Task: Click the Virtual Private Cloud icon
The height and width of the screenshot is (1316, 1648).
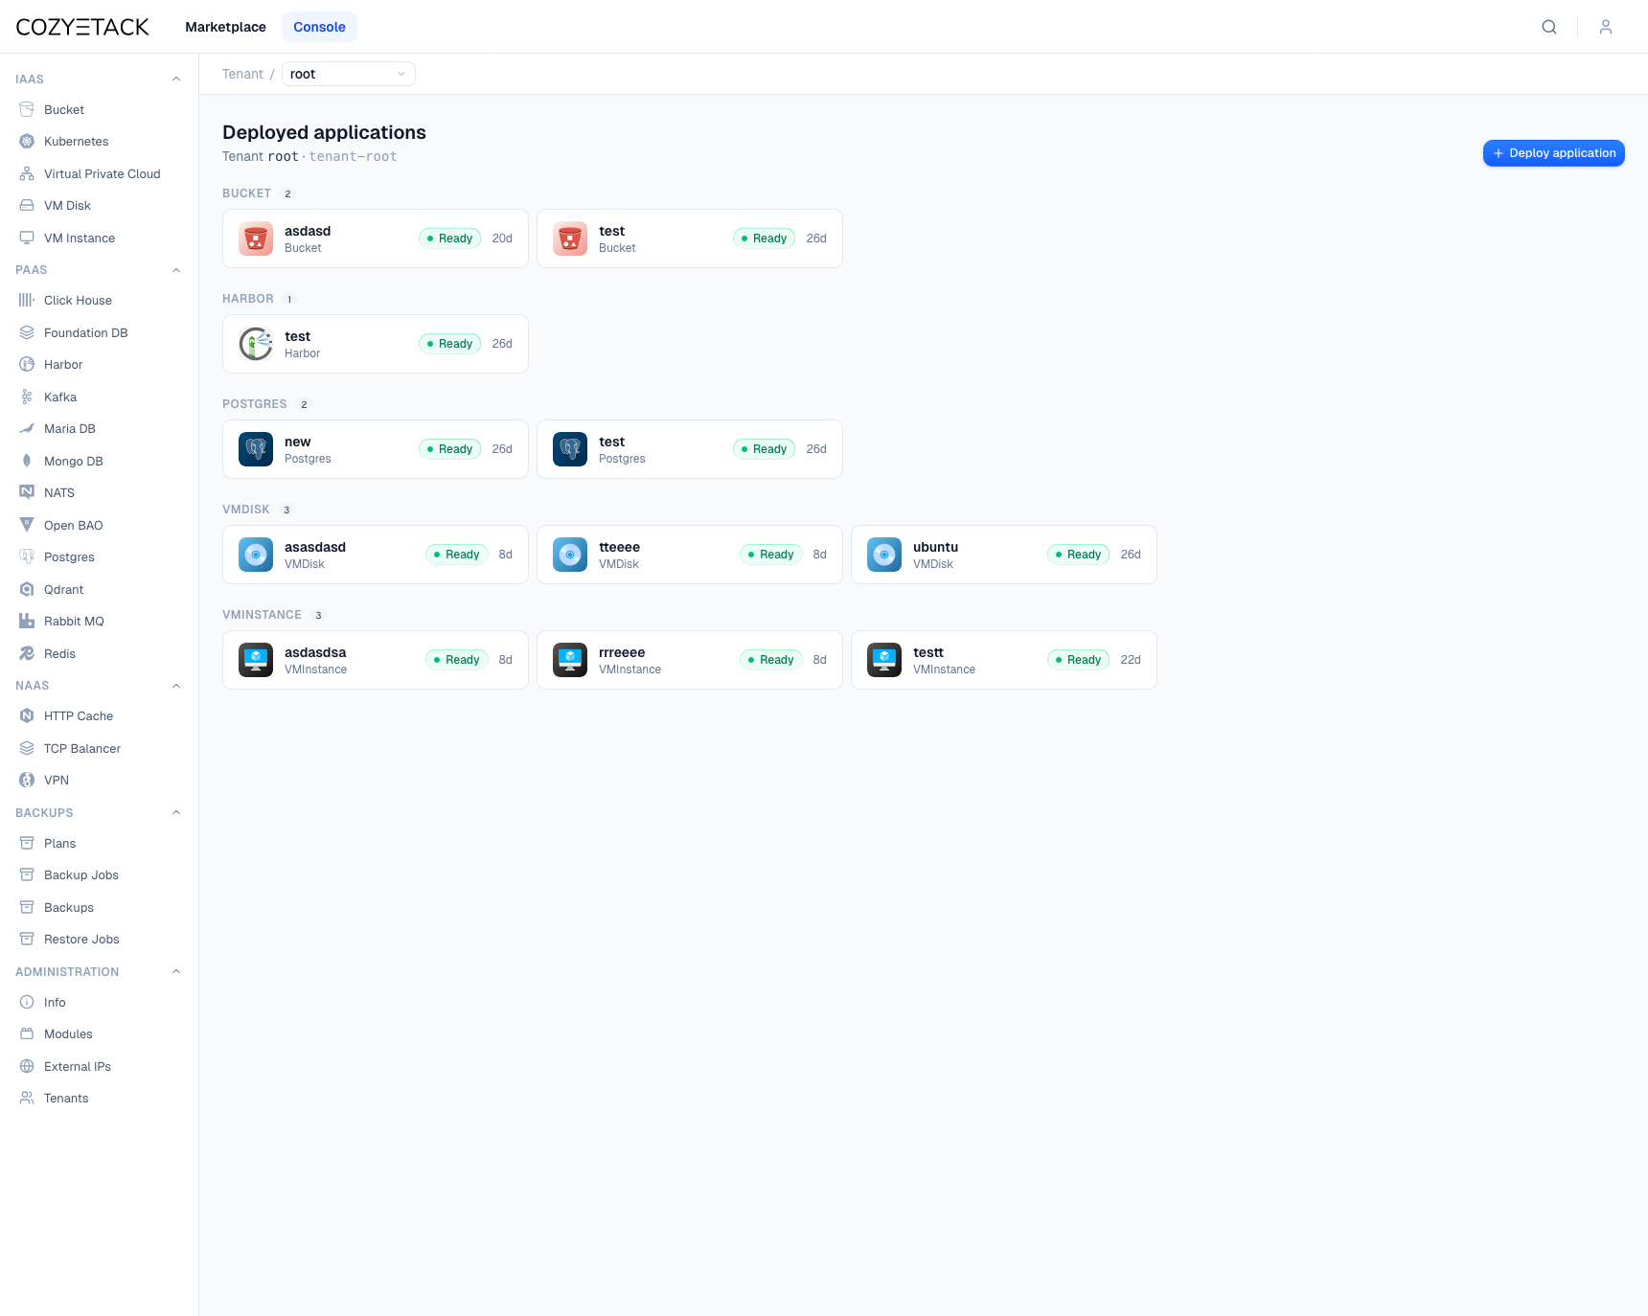Action: [27, 174]
